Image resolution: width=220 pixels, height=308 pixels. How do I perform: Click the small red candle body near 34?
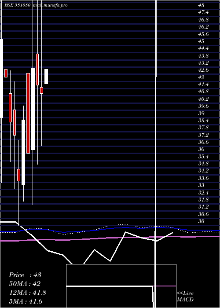(18, 175)
